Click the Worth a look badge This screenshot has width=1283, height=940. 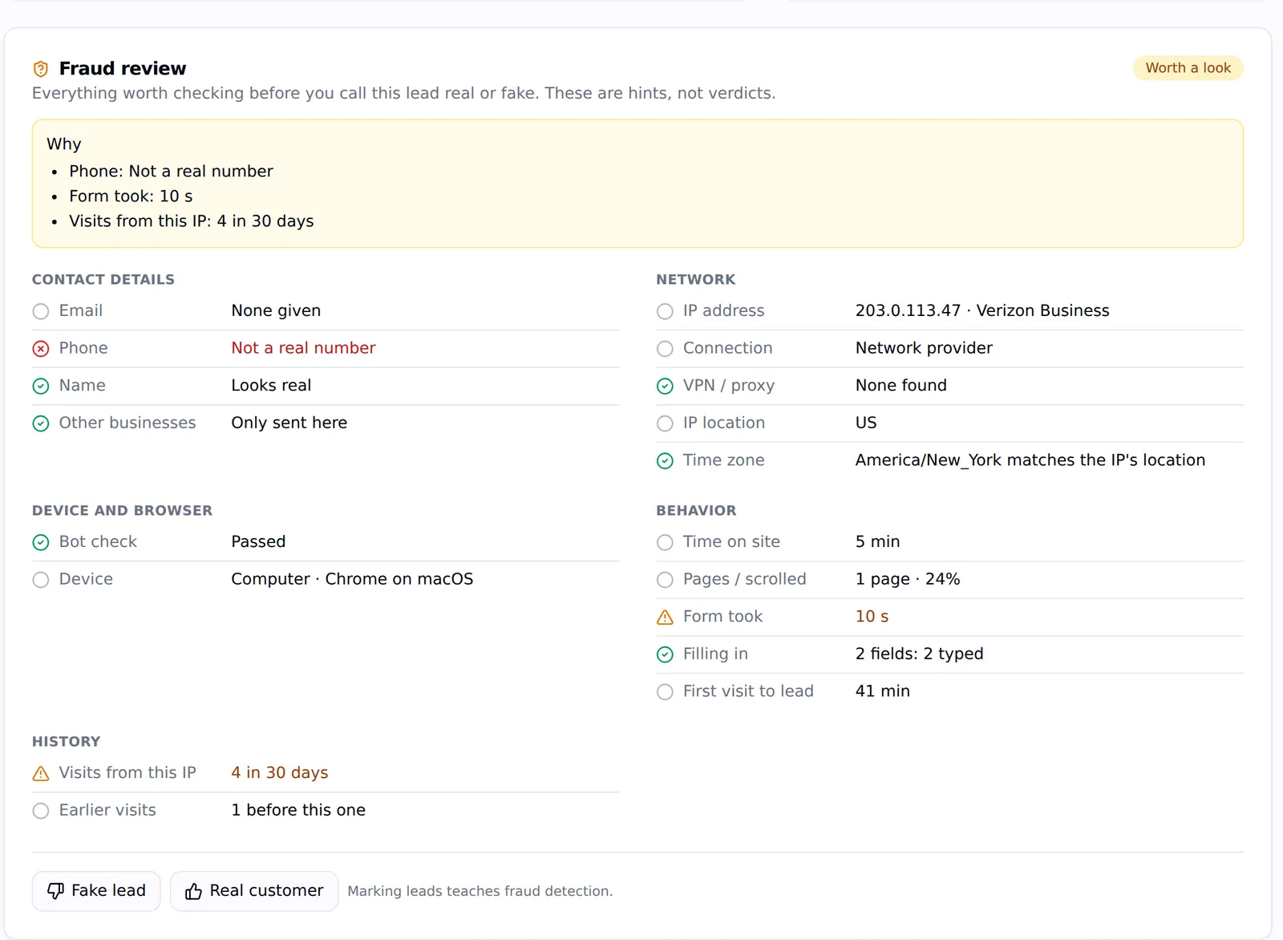(1188, 68)
